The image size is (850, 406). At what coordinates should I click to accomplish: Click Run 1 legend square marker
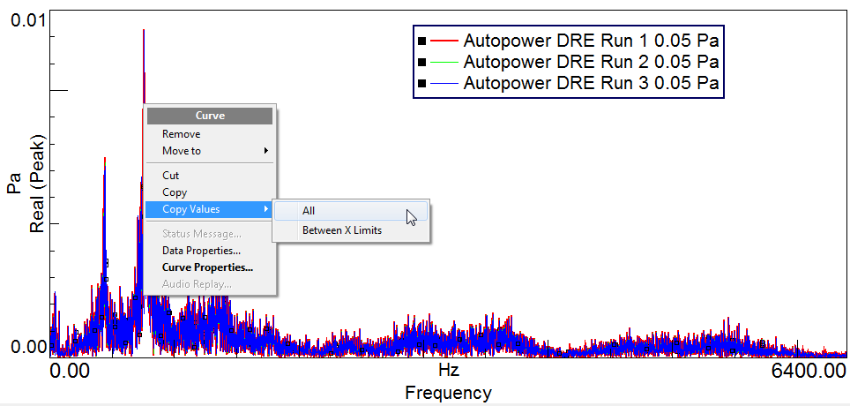(422, 41)
